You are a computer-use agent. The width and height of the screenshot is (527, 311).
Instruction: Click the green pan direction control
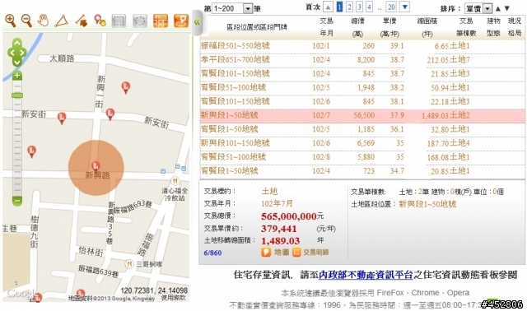pyautogui.click(x=17, y=53)
